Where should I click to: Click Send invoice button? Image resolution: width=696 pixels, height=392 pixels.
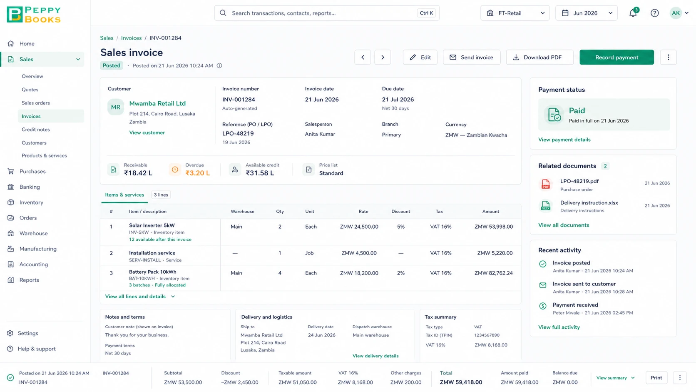[472, 57]
